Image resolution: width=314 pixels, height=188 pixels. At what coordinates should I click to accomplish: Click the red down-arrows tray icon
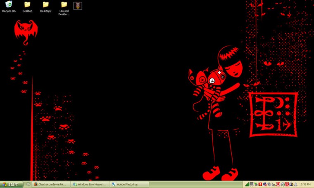coord(260,184)
